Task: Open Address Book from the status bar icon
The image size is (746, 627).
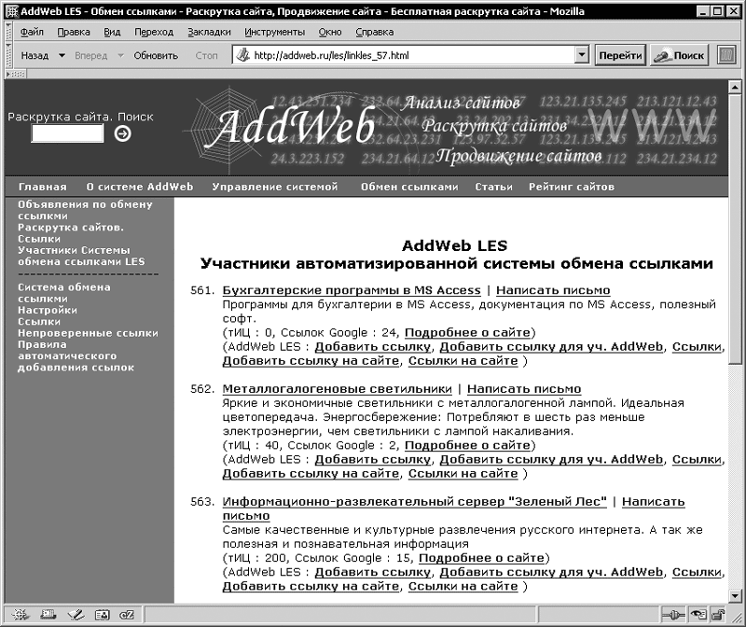Action: point(102,615)
